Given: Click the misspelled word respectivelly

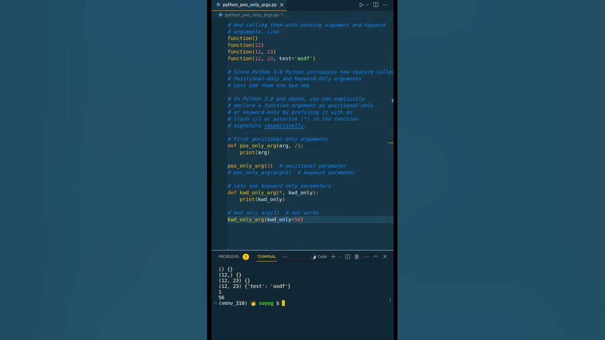Looking at the screenshot, I should [284, 126].
